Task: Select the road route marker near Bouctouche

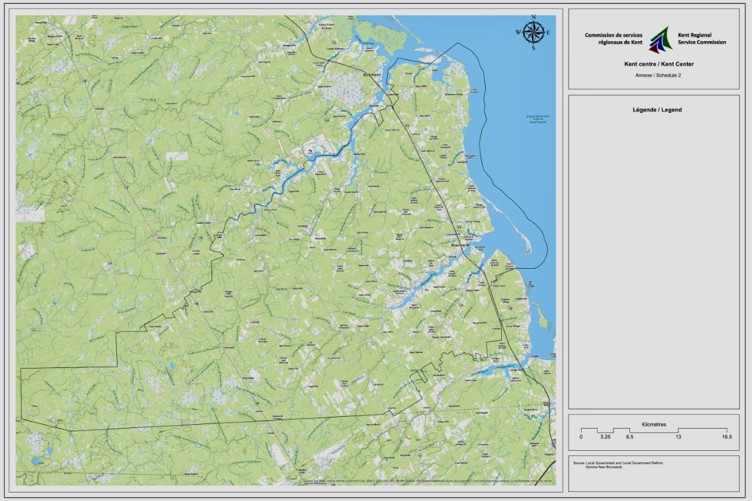Action: pos(474,263)
